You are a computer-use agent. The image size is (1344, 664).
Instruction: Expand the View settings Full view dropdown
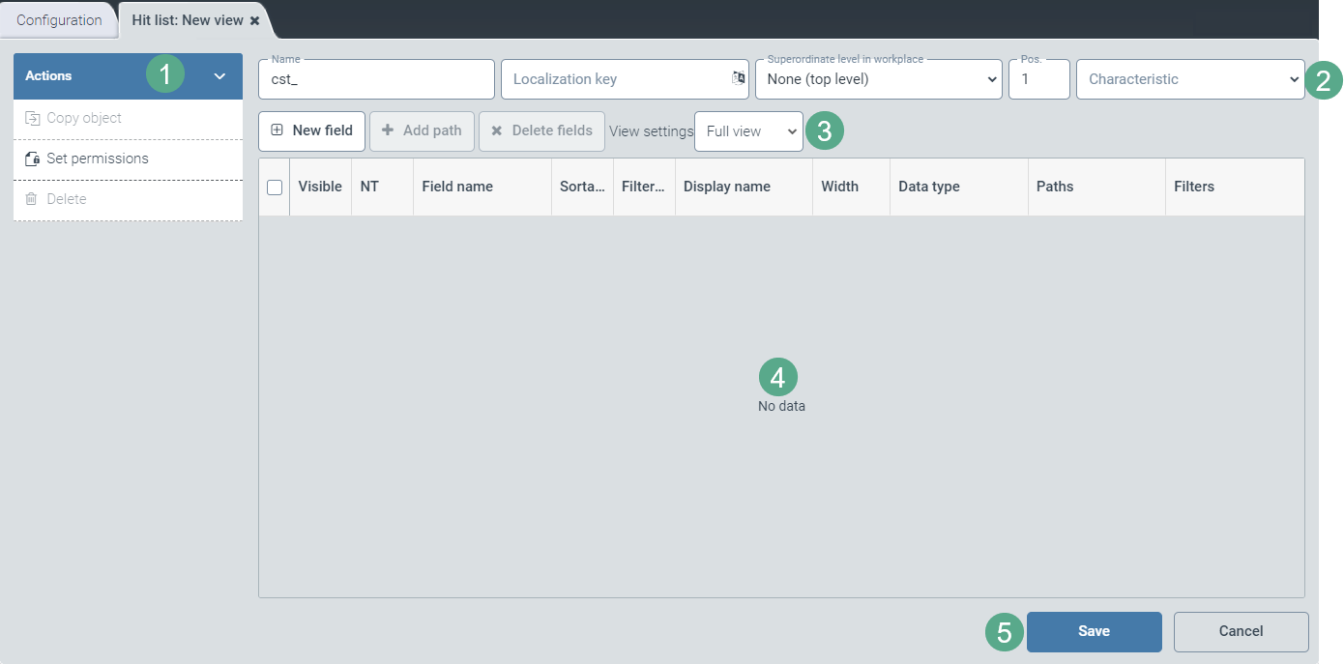pyautogui.click(x=747, y=131)
